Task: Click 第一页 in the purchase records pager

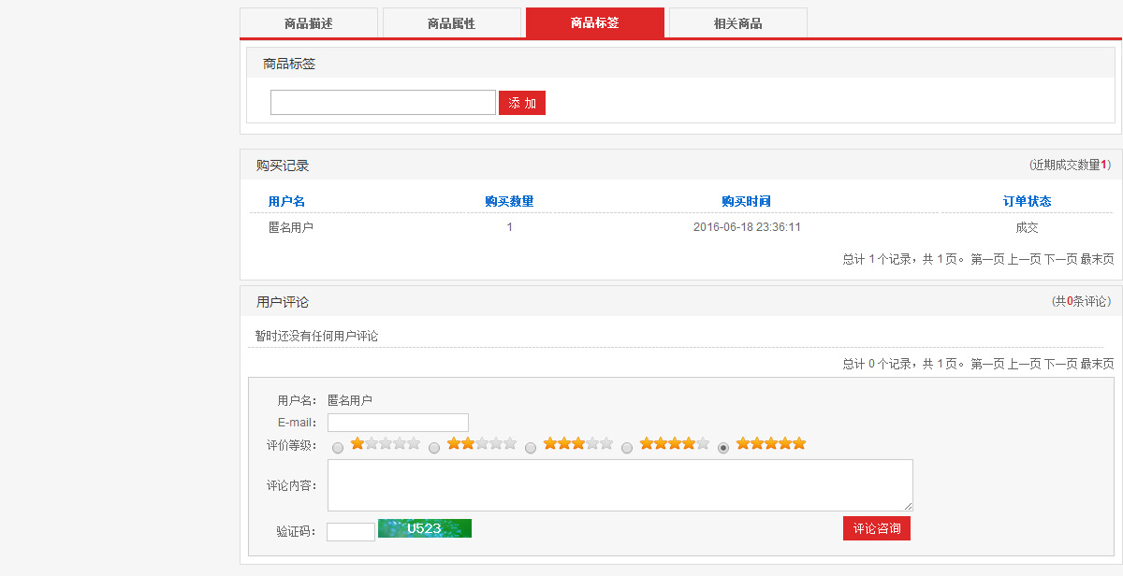Action: [987, 259]
